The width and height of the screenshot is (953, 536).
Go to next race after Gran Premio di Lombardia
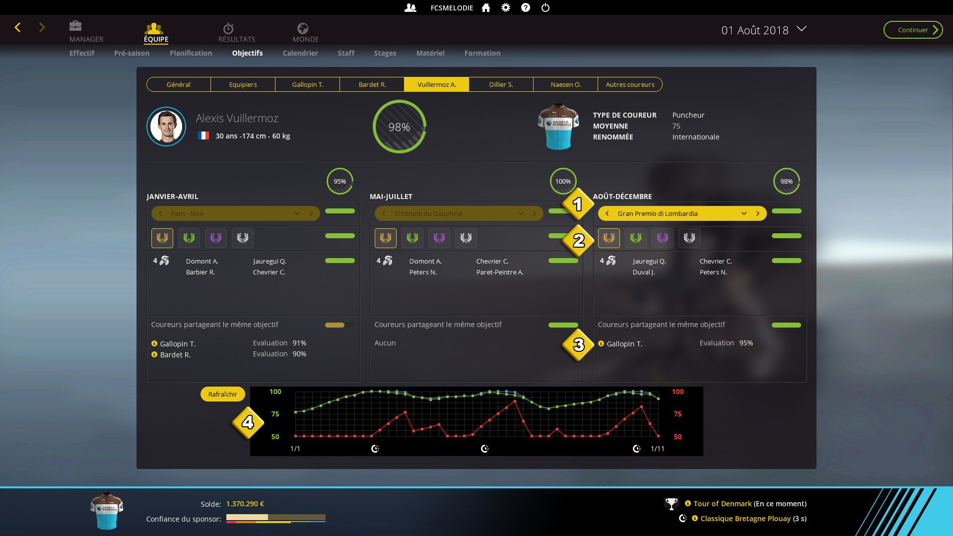(758, 213)
